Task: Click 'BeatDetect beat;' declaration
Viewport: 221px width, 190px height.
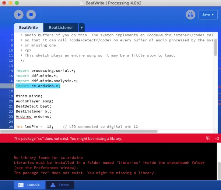Action: point(34,106)
